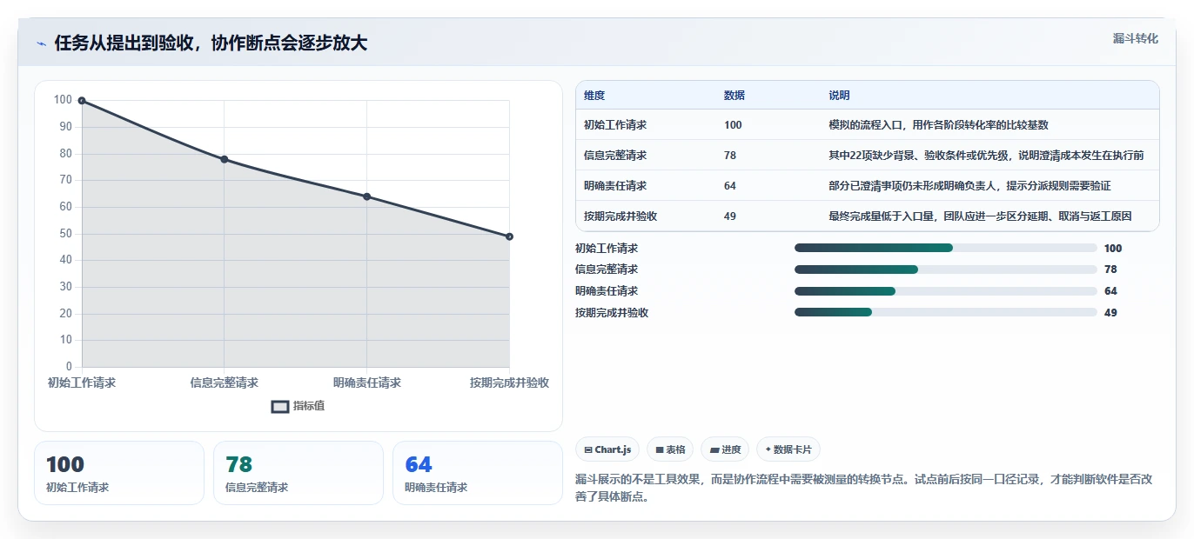This screenshot has height=539, width=1194.
Task: Select the 表格 chip
Action: click(670, 449)
